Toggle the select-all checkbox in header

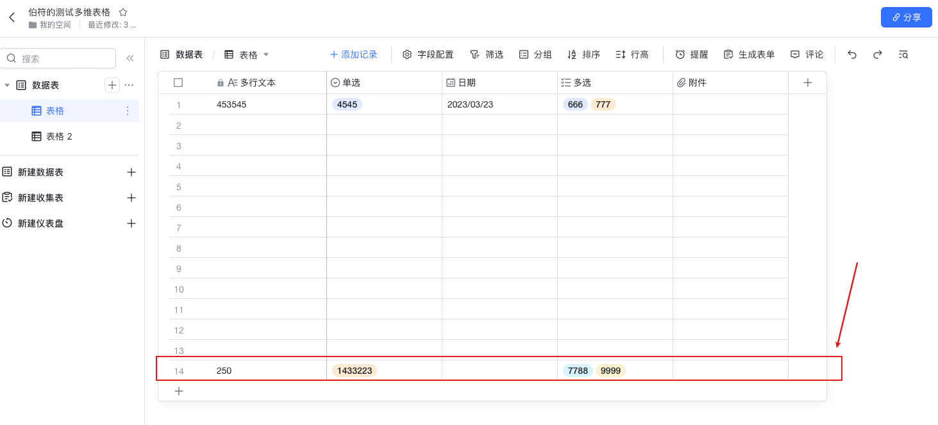pos(178,83)
